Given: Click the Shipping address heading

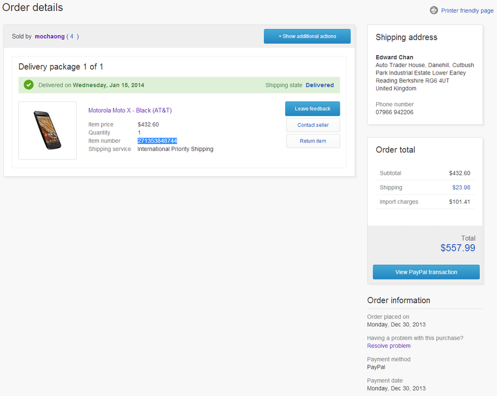Looking at the screenshot, I should tap(406, 37).
